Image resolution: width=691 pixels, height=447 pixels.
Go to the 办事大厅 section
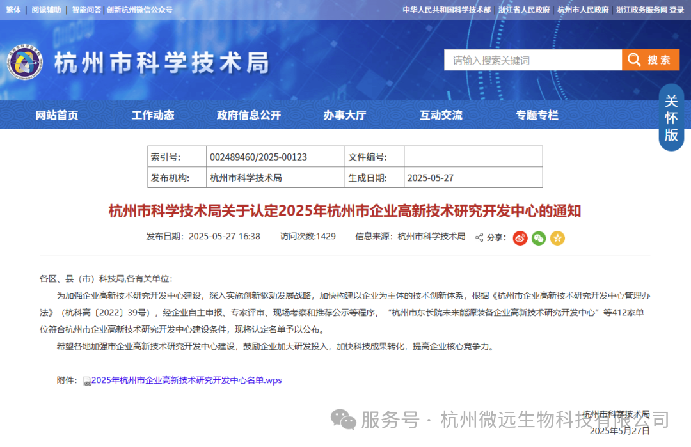345,115
